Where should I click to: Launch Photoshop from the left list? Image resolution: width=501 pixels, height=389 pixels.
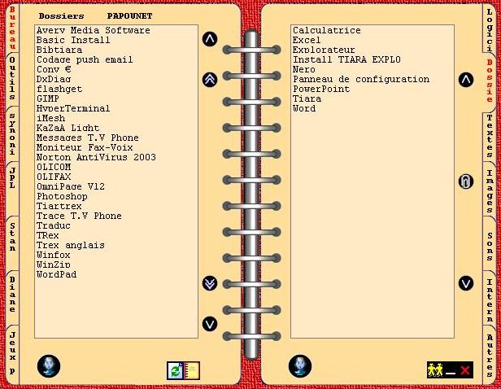(x=62, y=196)
